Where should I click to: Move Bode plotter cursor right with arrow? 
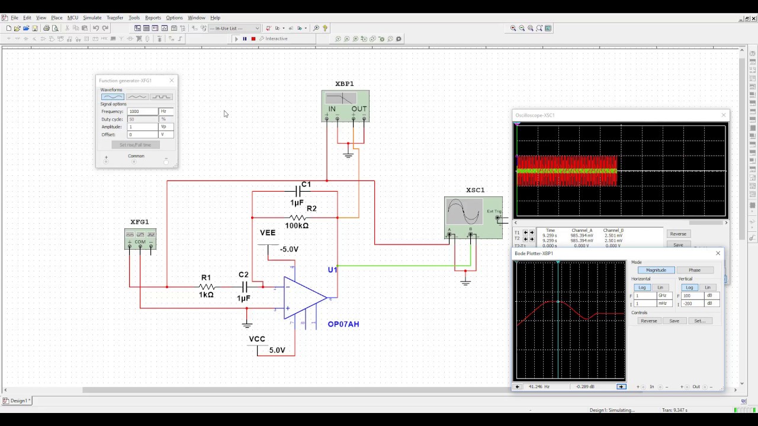[x=621, y=386]
